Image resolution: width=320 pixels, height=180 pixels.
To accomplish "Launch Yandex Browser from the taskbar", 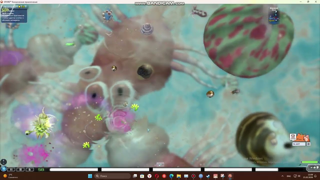I will [x=149, y=176].
